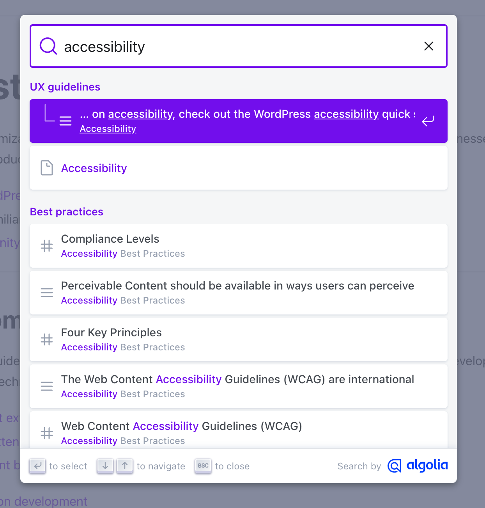Click the hash icon beside Web Content Accessibility Guidelines
485x508 pixels.
pyautogui.click(x=47, y=433)
